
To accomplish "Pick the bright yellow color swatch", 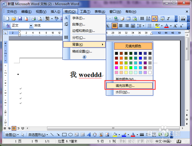I will point(126,68).
